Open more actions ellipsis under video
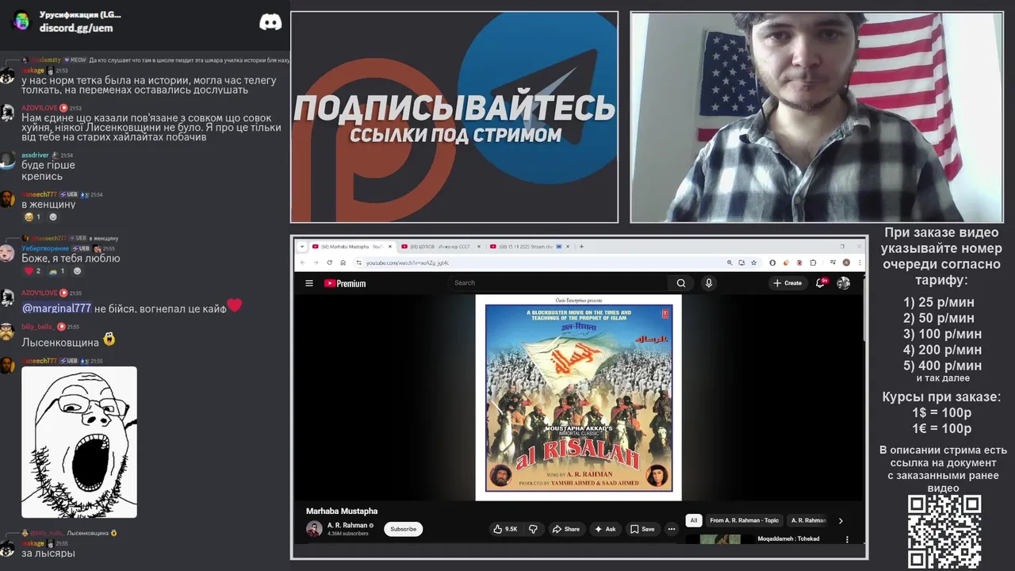The width and height of the screenshot is (1015, 571). point(672,529)
